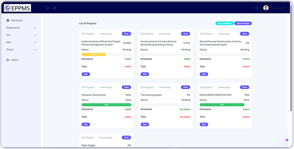Open the floating chat widget icon
This screenshot has height=149, width=294.
(x=286, y=140)
